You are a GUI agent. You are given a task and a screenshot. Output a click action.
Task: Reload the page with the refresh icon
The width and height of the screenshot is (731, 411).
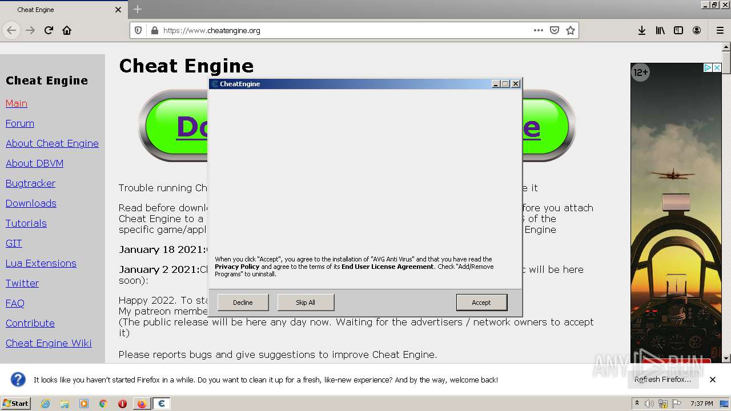click(x=49, y=30)
